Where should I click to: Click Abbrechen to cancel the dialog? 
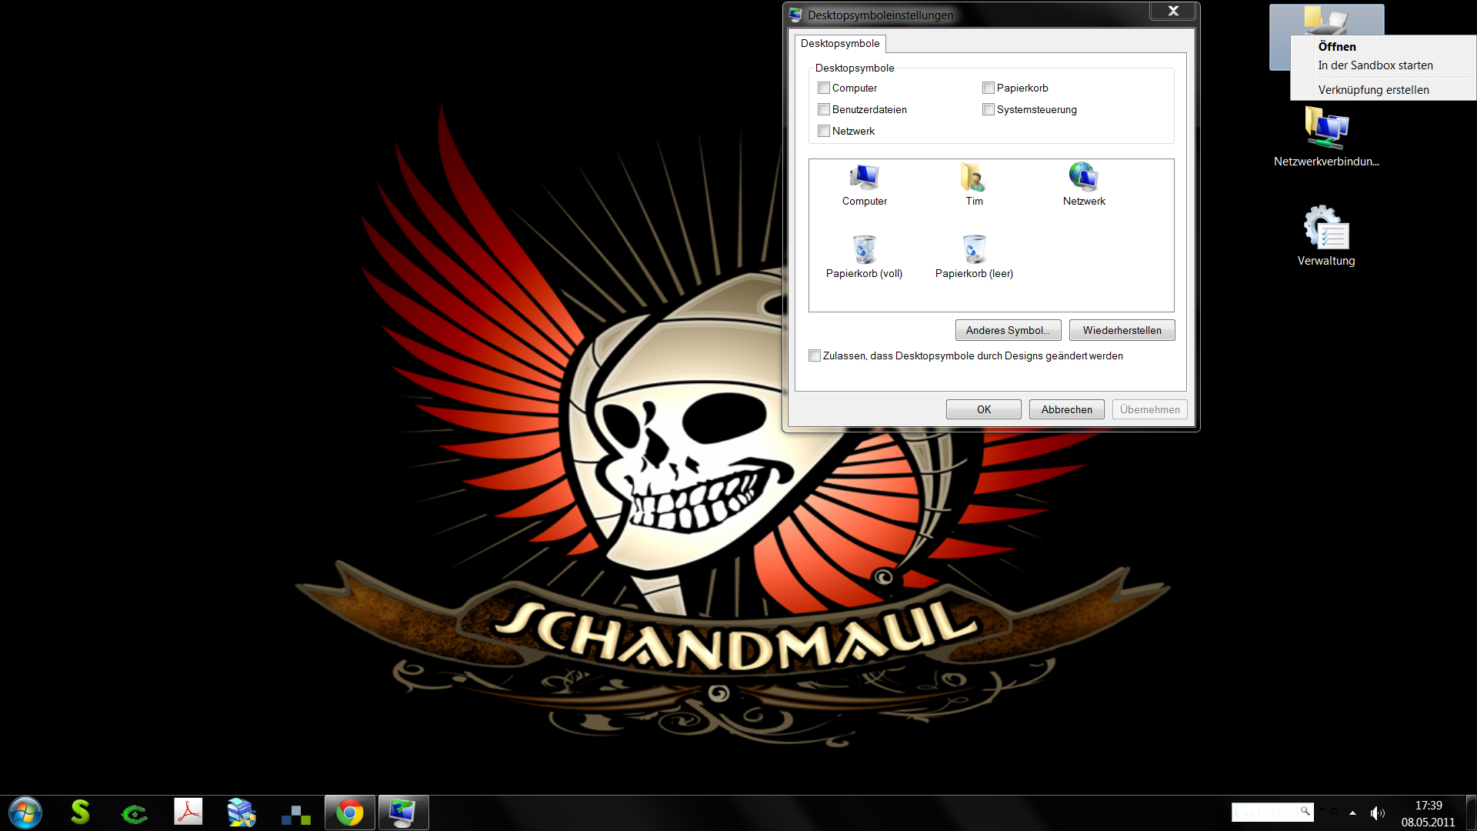[x=1066, y=409]
